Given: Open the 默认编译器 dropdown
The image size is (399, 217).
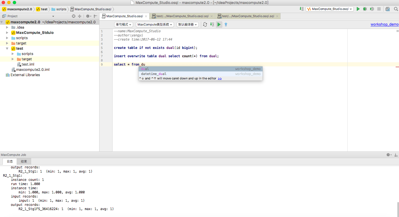Looking at the screenshot, I should pos(188,24).
